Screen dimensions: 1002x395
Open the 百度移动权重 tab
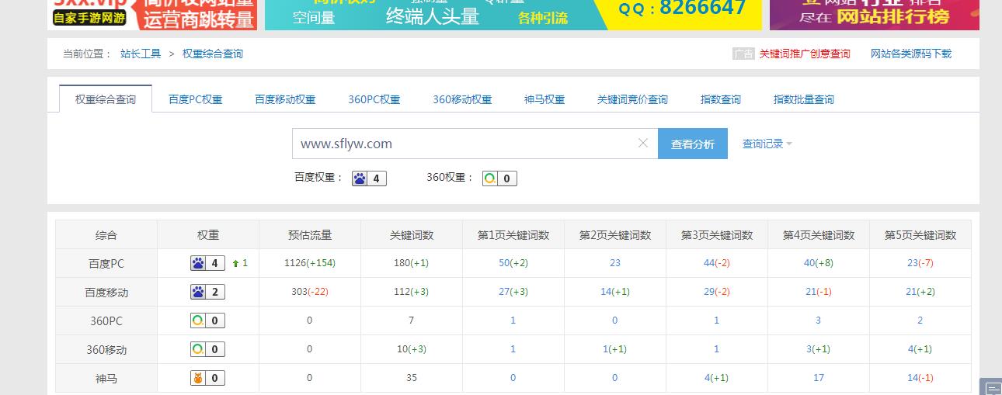pyautogui.click(x=285, y=99)
